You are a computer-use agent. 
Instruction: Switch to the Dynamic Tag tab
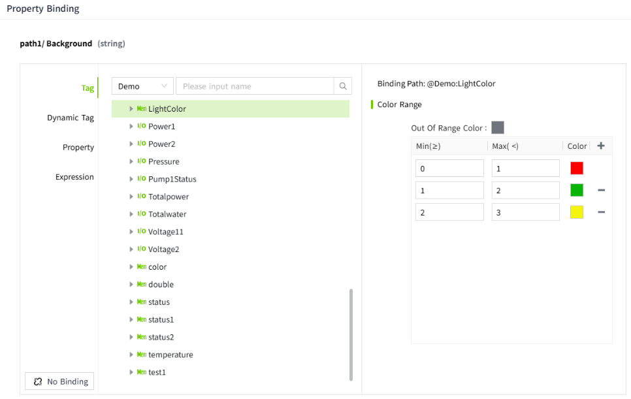[71, 118]
